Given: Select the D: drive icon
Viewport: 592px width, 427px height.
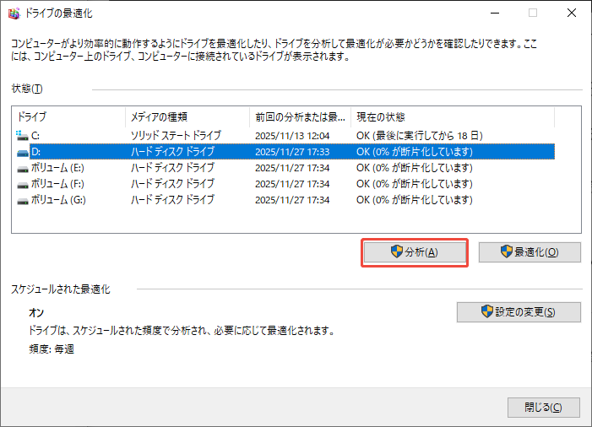Looking at the screenshot, I should tap(23, 152).
